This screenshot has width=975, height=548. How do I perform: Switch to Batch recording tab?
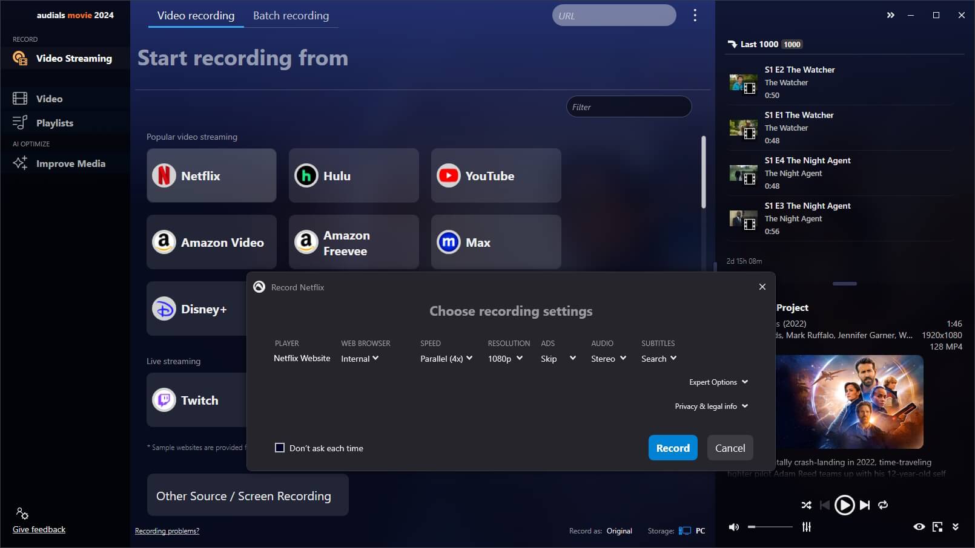click(291, 16)
